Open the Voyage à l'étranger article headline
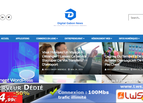Image resolution: width=143 pixels, height=103 pixels. click(64, 58)
